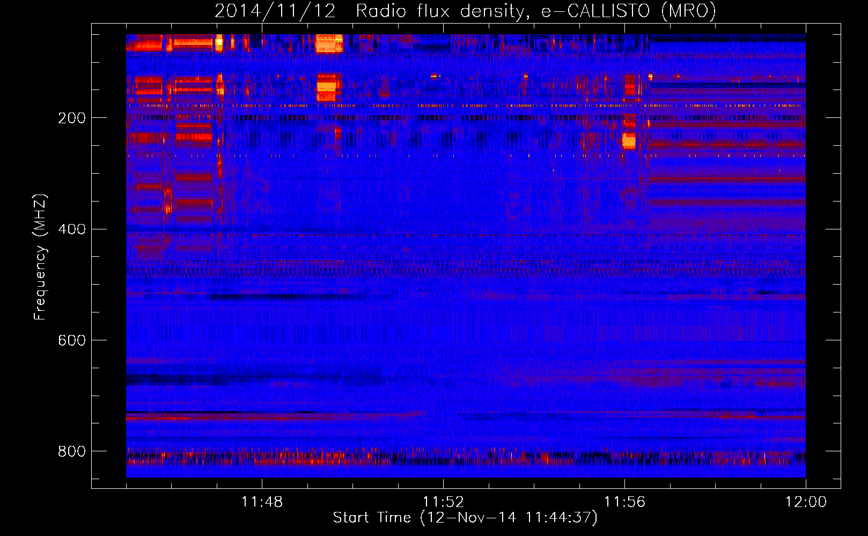Click the plot title "Radio flux density, e-CALLISTO (MRO)"
868x536 pixels.
point(536,11)
